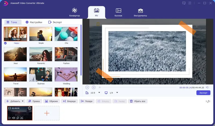This screenshot has width=215, height=126.
Task: Open the Конвертер tab
Action: coord(74,12)
